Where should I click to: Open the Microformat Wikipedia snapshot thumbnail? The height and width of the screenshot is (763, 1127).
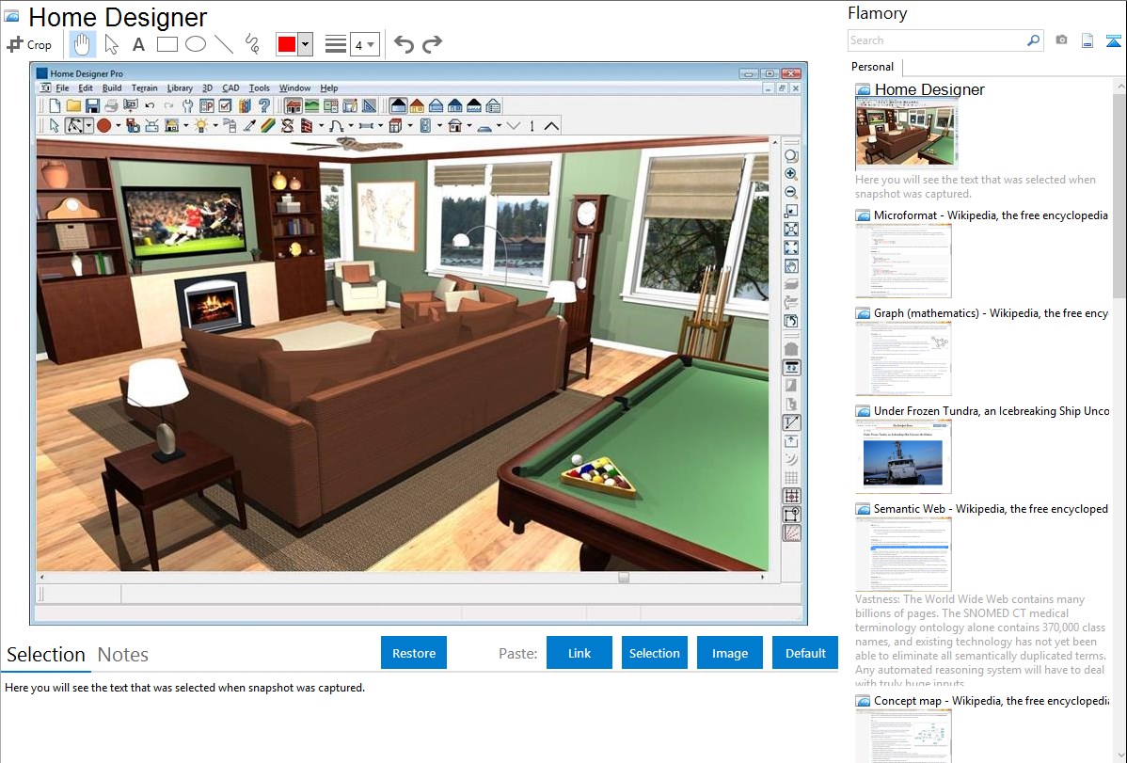(x=903, y=261)
